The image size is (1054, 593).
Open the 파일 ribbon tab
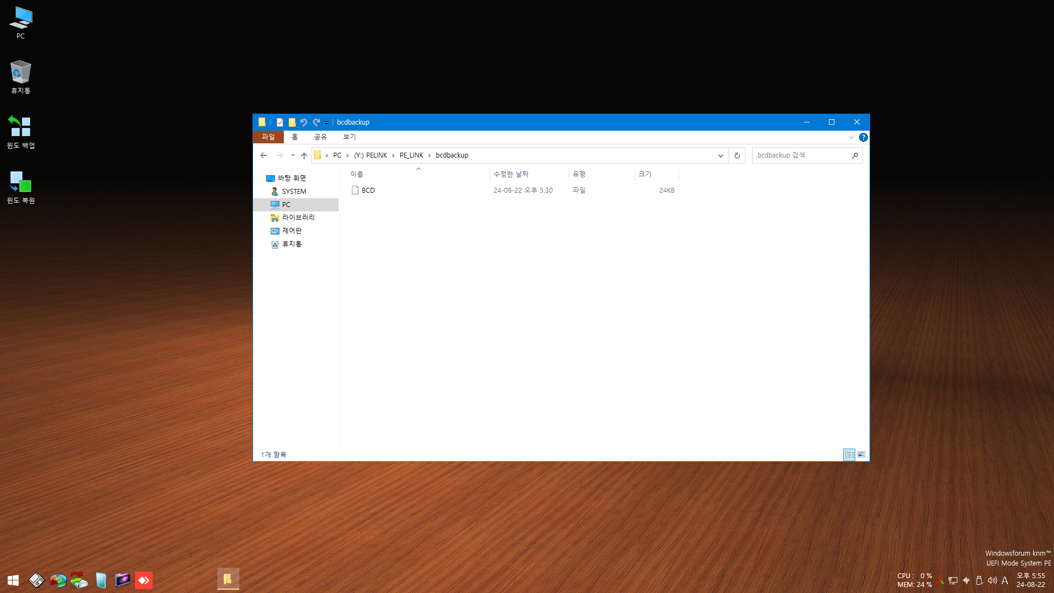pos(268,137)
